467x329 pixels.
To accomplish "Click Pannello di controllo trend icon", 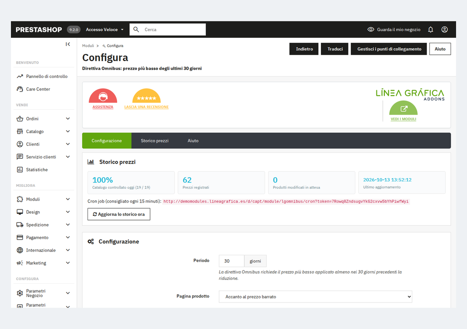I will pyautogui.click(x=20, y=76).
